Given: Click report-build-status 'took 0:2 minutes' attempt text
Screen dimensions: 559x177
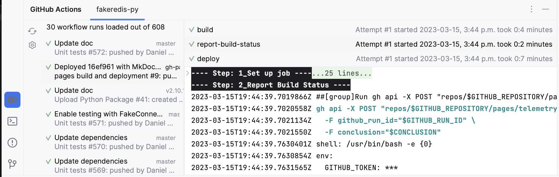Looking at the screenshot, I should click(454, 44).
